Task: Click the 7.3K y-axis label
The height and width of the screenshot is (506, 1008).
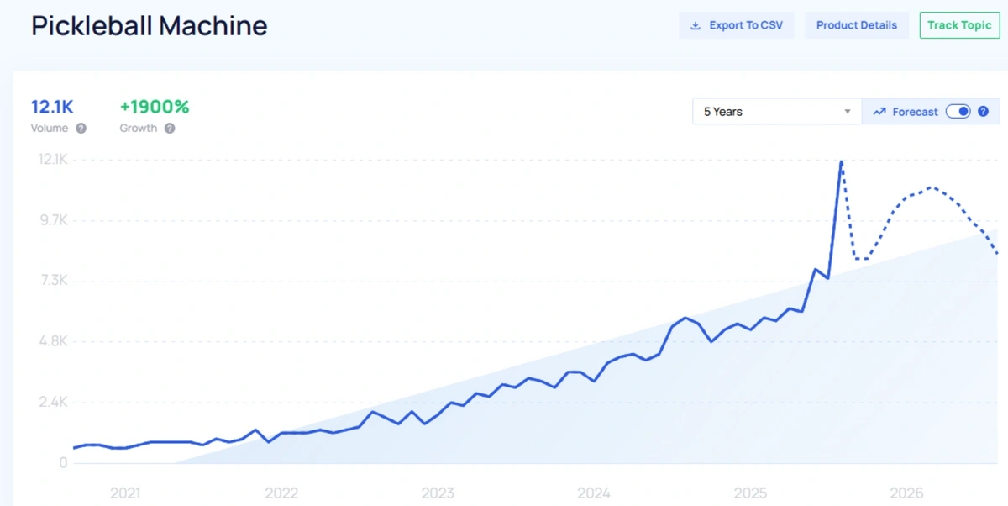Action: click(53, 281)
